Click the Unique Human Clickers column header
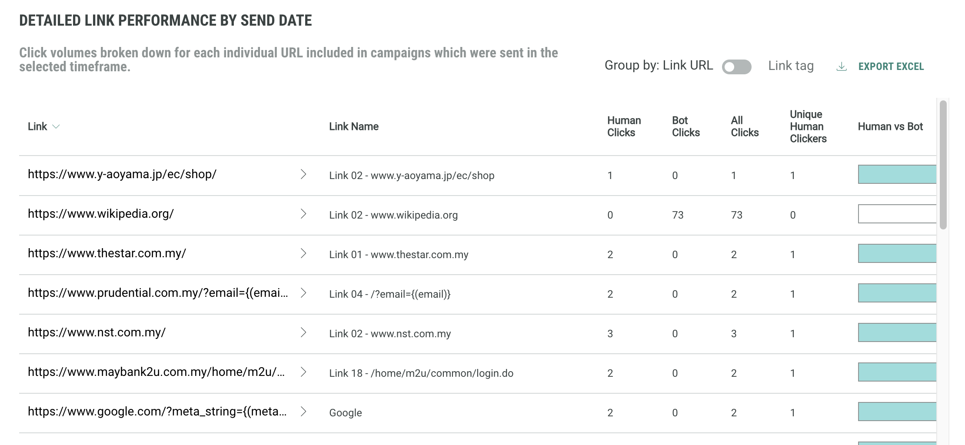This screenshot has height=445, width=965. pos(808,126)
